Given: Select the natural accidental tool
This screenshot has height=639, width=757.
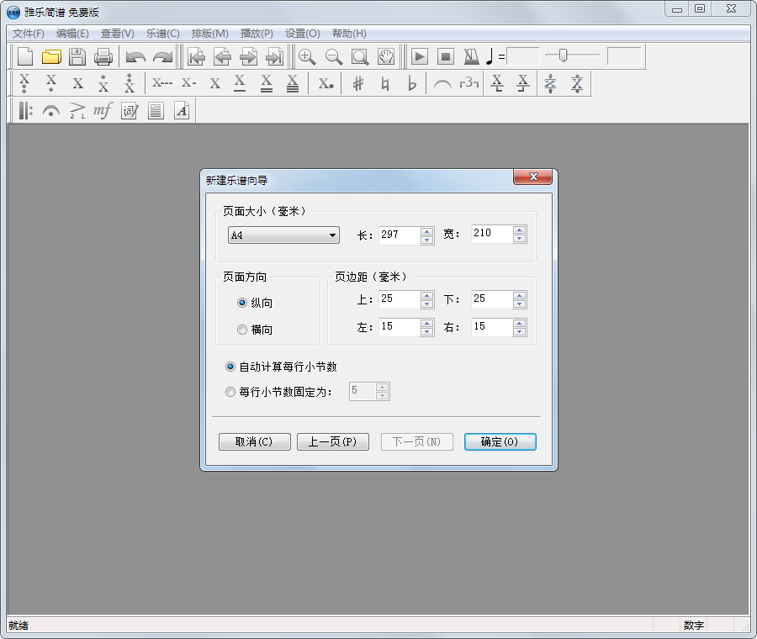Looking at the screenshot, I should pos(385,82).
